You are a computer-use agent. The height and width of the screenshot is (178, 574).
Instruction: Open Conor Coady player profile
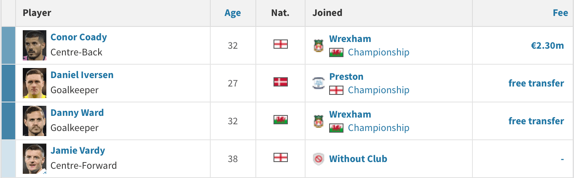click(x=79, y=37)
